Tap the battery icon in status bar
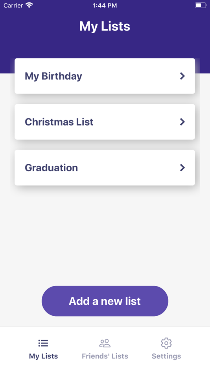Viewport: 210px width, 375px height. click(x=201, y=5)
